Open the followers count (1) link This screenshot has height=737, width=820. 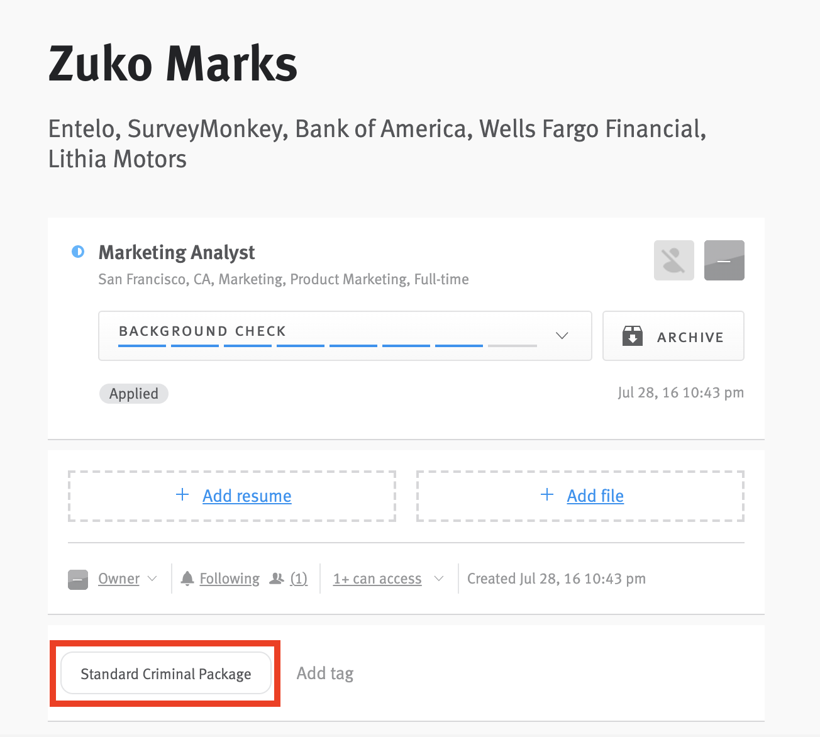pyautogui.click(x=299, y=579)
